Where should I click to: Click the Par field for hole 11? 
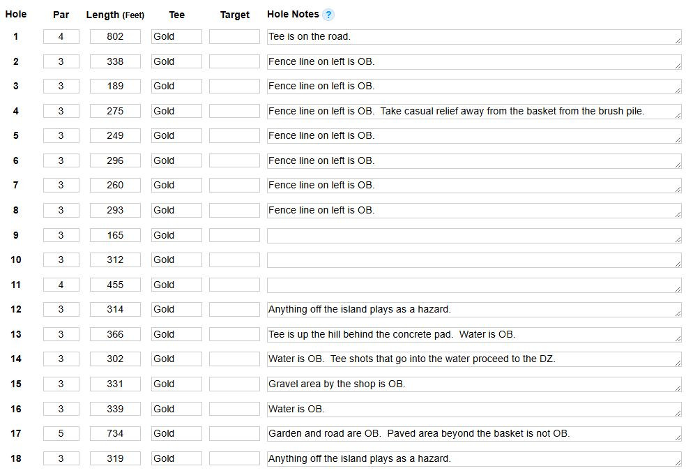pos(61,285)
